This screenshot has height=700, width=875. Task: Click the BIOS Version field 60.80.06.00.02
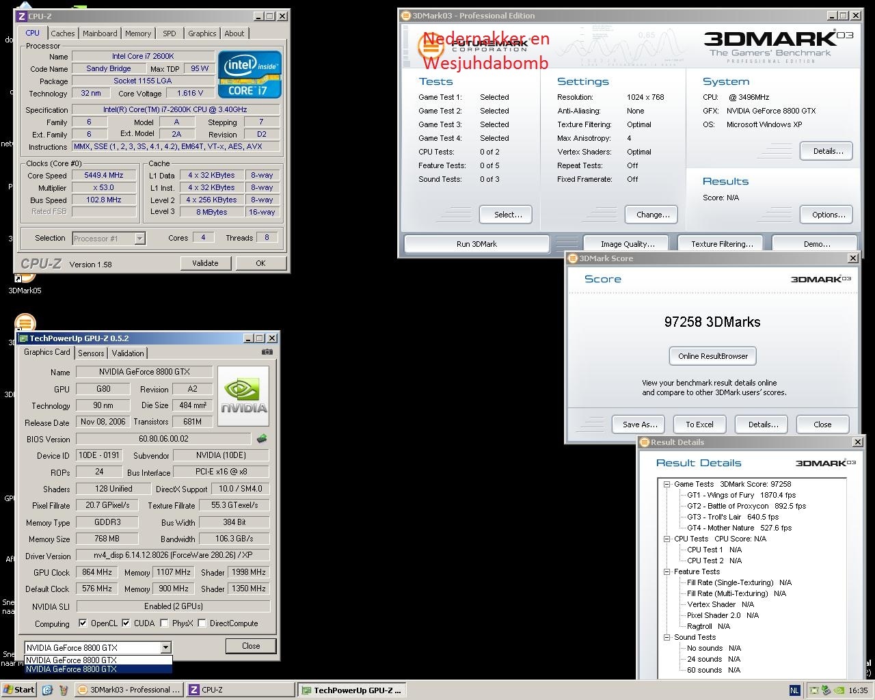pos(163,439)
